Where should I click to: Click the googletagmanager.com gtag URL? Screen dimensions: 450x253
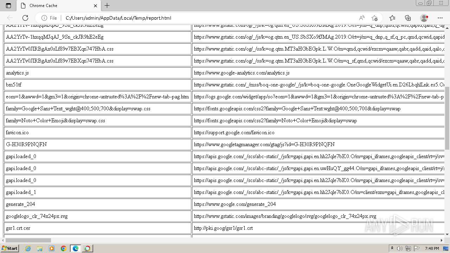point(264,144)
